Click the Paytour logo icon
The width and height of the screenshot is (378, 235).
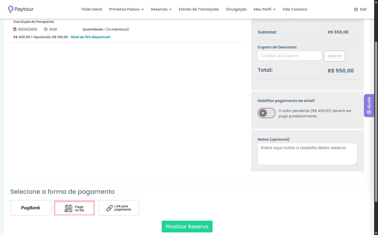pyautogui.click(x=11, y=9)
